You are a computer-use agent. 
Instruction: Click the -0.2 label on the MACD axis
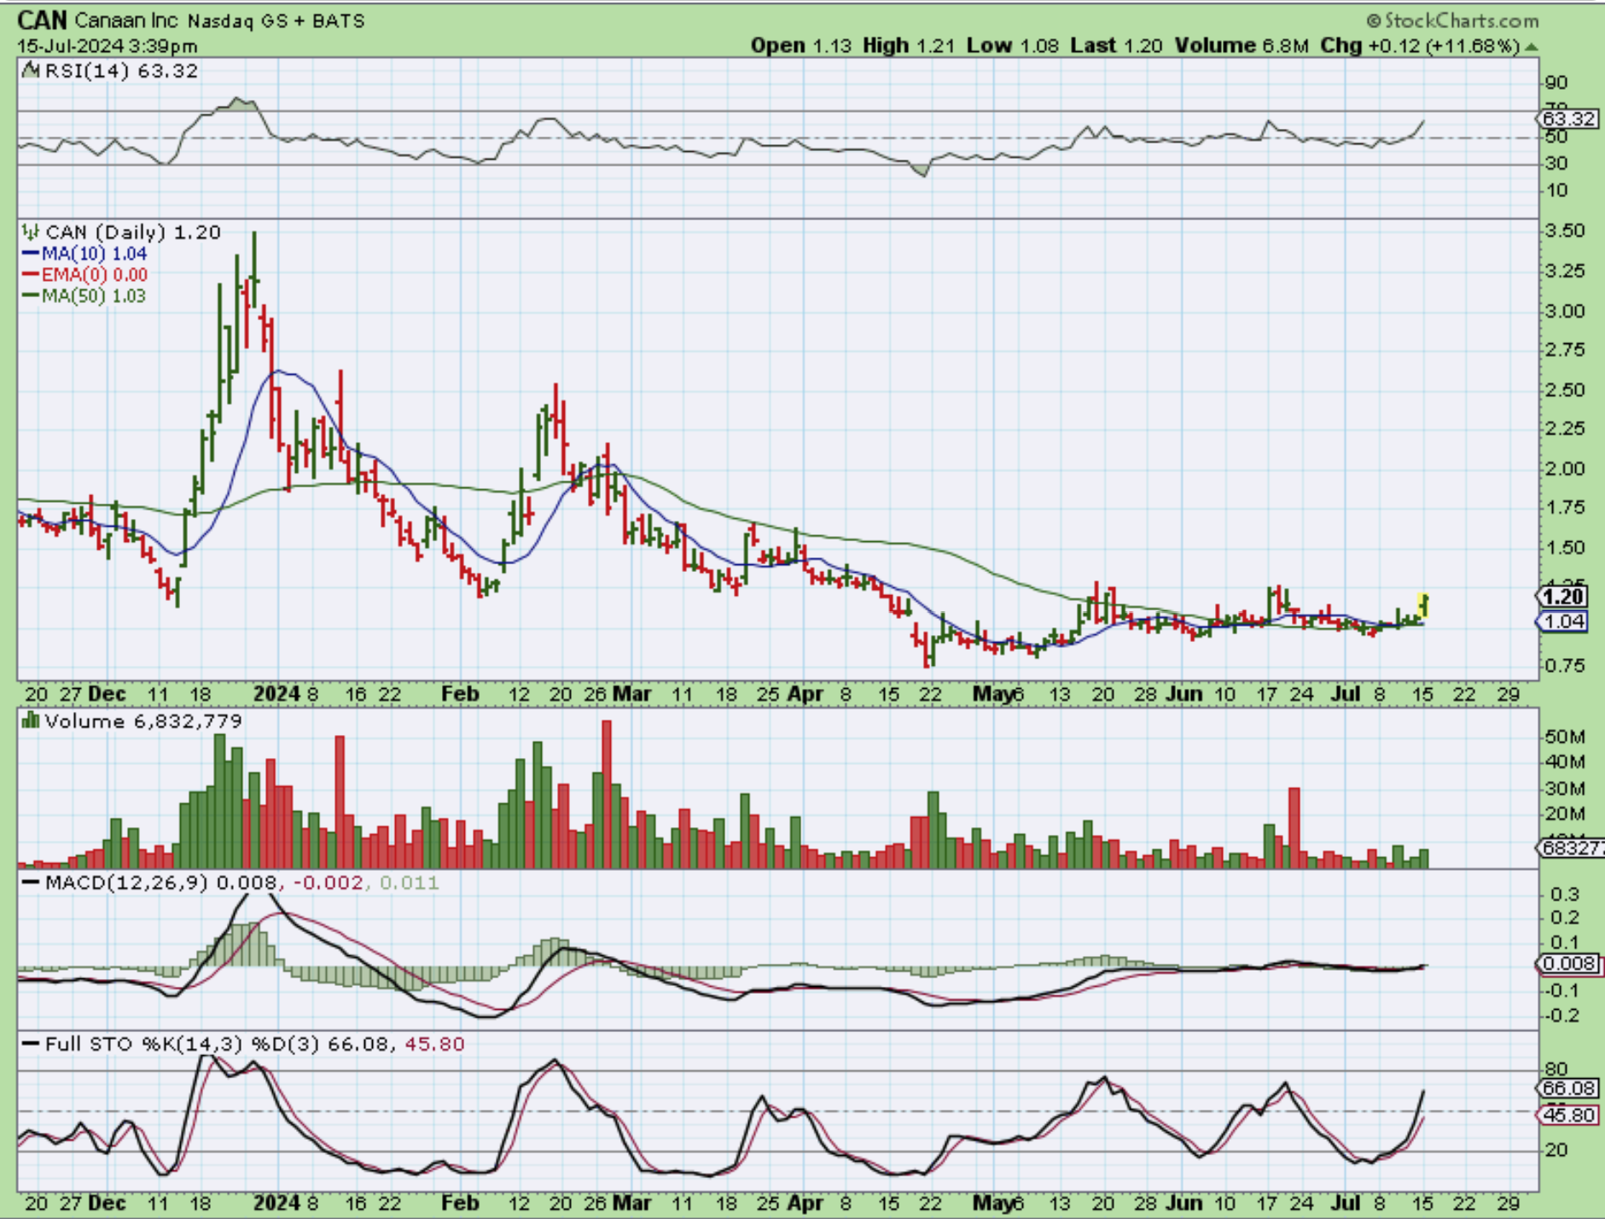click(x=1561, y=1016)
